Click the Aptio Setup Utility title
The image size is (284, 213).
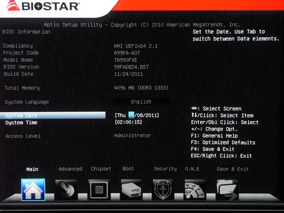pos(142,25)
